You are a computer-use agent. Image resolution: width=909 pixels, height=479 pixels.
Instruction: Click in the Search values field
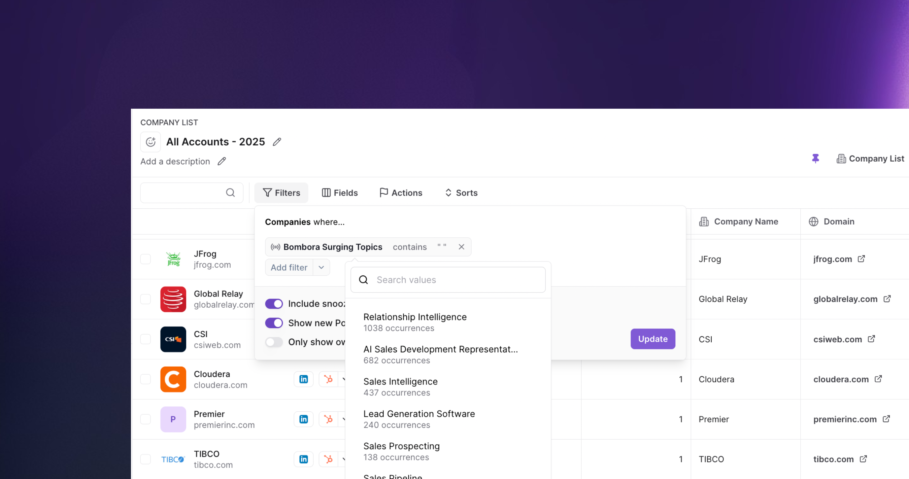pyautogui.click(x=448, y=280)
